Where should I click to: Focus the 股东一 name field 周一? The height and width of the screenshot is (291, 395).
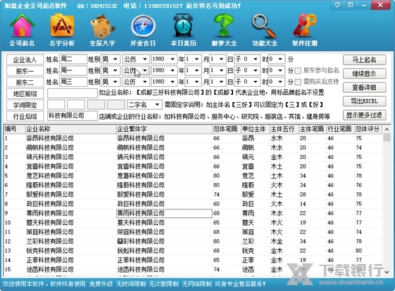pyautogui.click(x=73, y=70)
